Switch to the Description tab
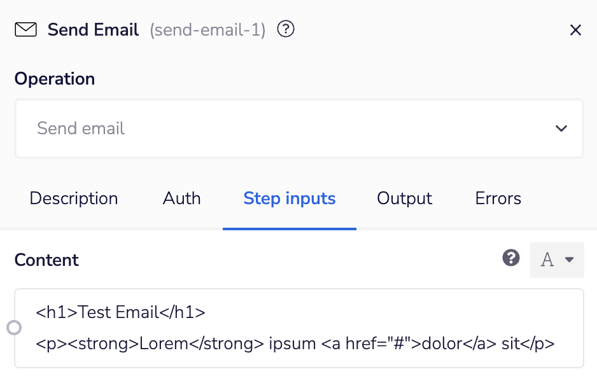 pyautogui.click(x=73, y=198)
